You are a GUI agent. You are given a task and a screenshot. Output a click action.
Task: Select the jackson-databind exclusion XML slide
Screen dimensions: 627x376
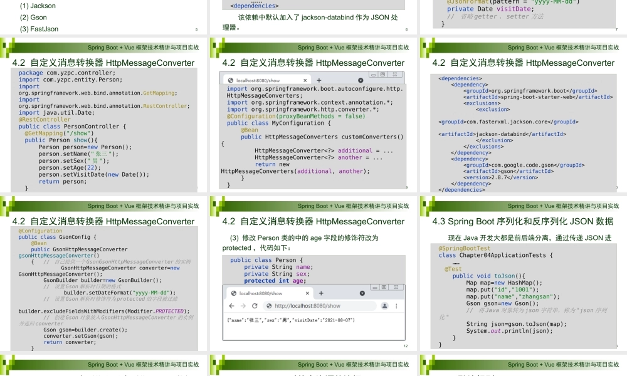524,115
